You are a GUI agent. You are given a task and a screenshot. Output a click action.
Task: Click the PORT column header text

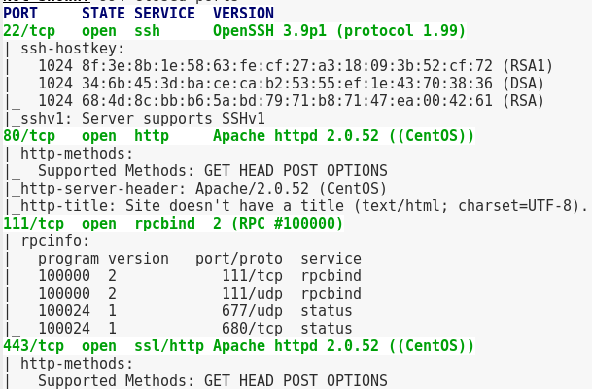[x=21, y=14]
